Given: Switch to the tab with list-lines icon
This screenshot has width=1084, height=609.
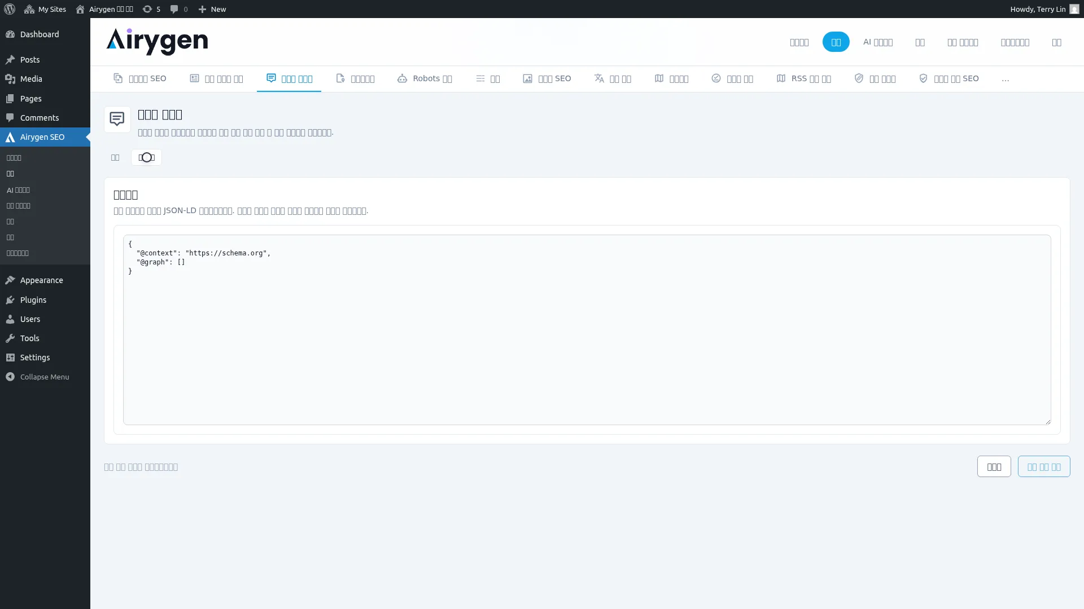Looking at the screenshot, I should coord(488,79).
